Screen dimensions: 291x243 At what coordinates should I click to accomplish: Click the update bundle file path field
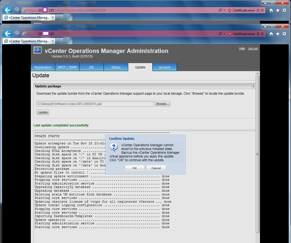point(95,104)
